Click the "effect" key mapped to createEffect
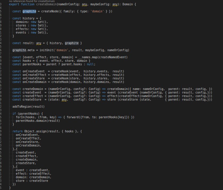The width and height of the screenshot is (223, 190). 21,174
